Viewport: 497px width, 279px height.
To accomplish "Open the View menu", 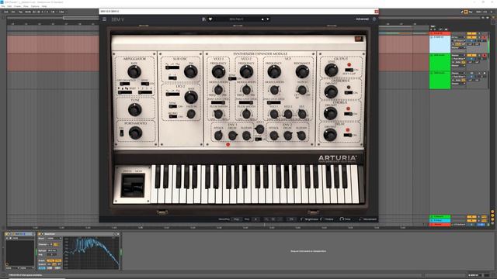I will pos(26,6).
